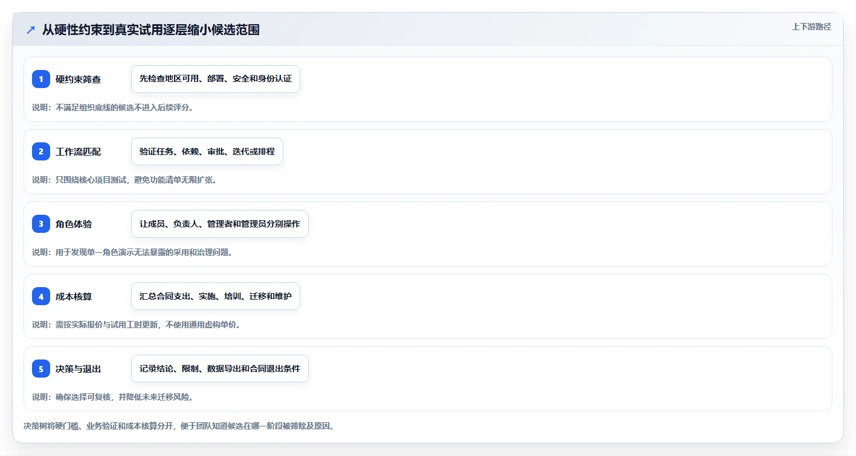
Task: Click the step title 角色体验
Action: coord(74,224)
